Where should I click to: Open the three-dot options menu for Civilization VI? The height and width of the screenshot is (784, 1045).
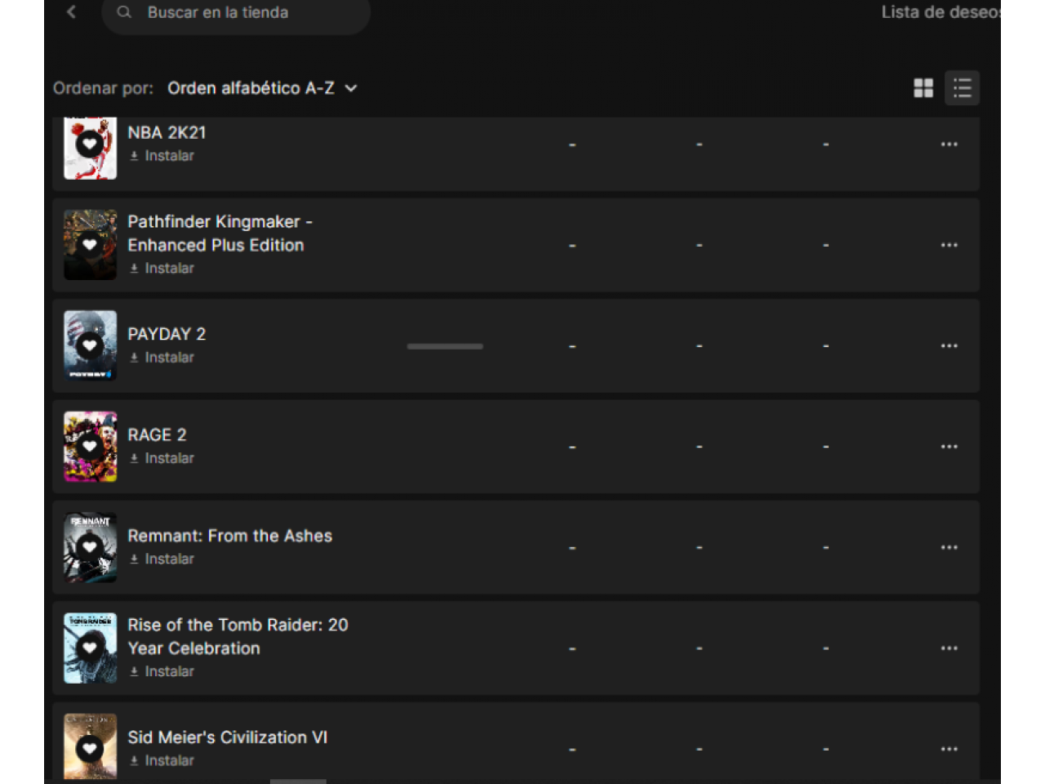point(949,750)
